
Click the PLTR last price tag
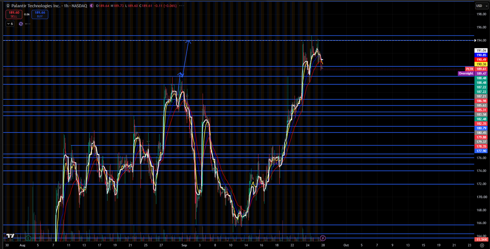pyautogui.click(x=469, y=69)
